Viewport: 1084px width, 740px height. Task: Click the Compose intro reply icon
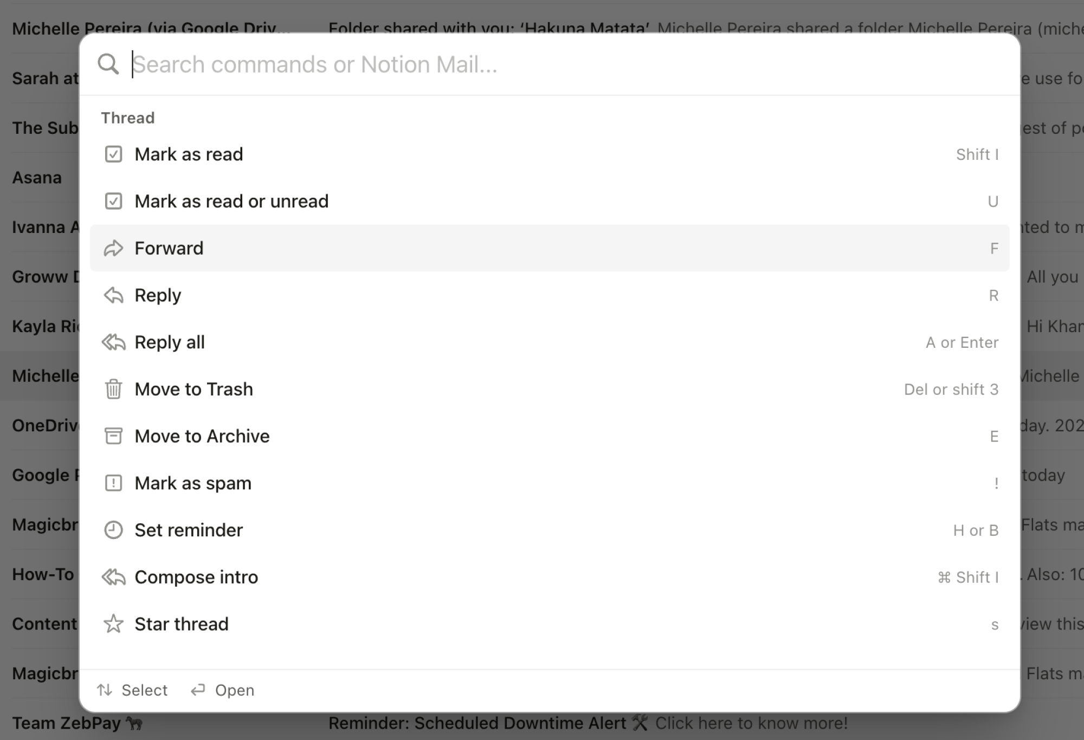(x=113, y=576)
